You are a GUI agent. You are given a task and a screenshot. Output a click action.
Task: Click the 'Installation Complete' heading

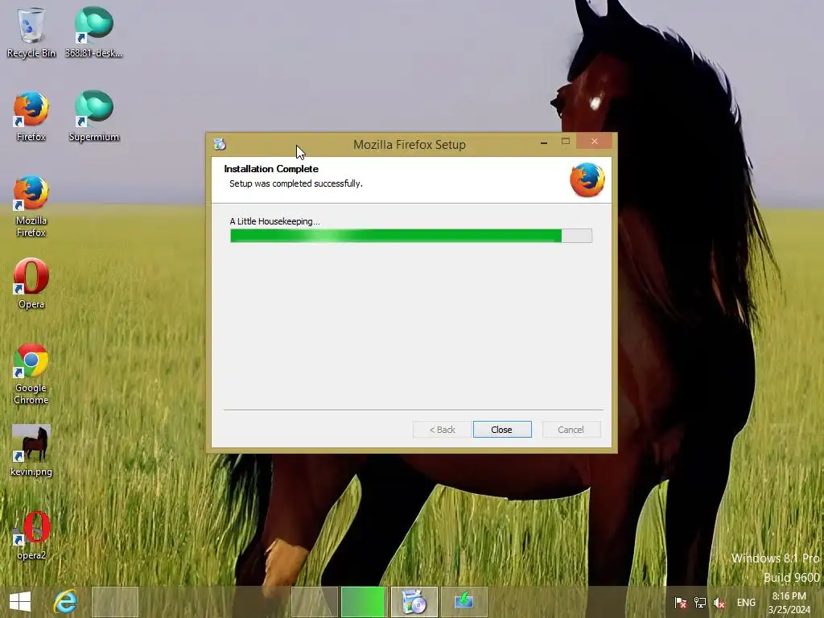[271, 169]
